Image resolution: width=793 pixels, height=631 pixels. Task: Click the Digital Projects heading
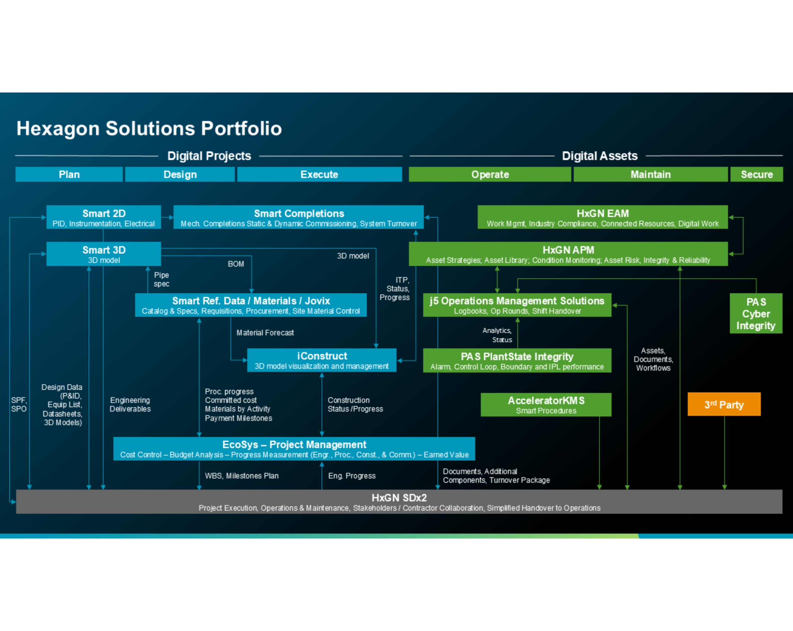coord(209,156)
